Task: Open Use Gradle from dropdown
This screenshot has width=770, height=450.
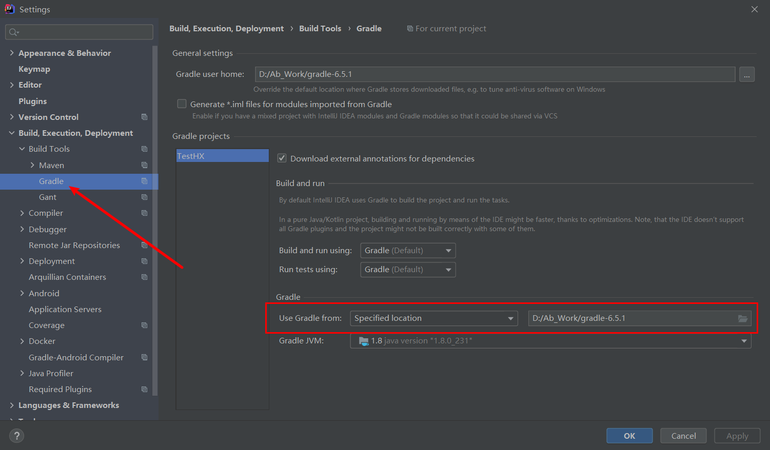Action: click(434, 318)
